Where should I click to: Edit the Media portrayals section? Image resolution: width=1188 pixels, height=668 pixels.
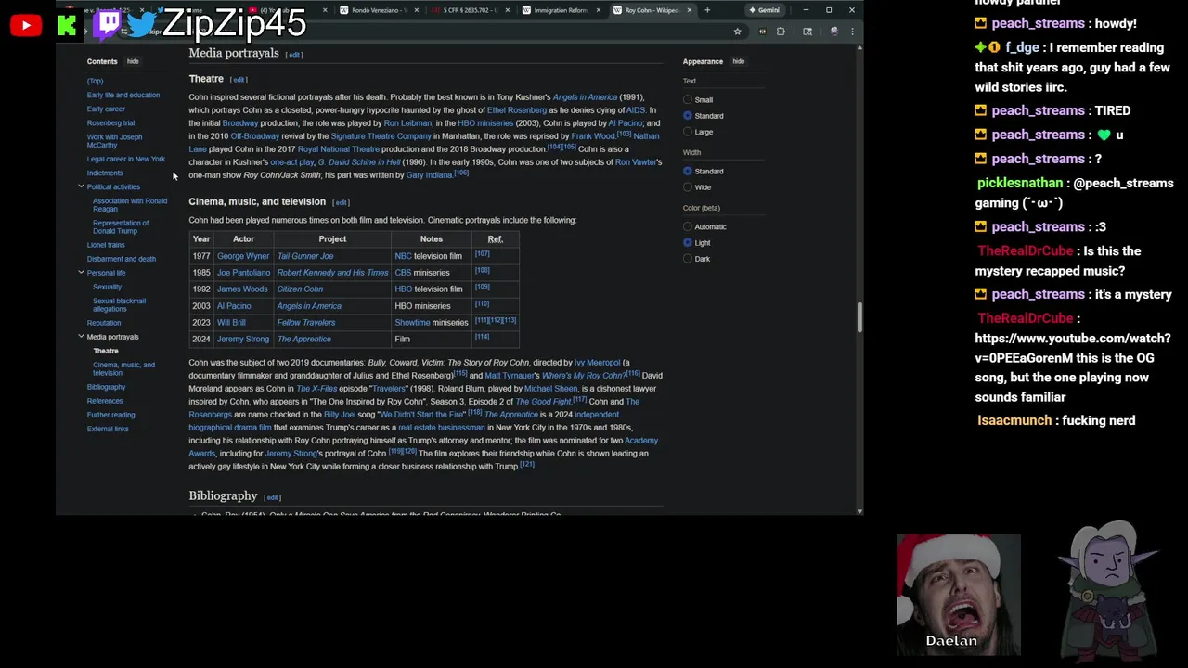tap(294, 55)
